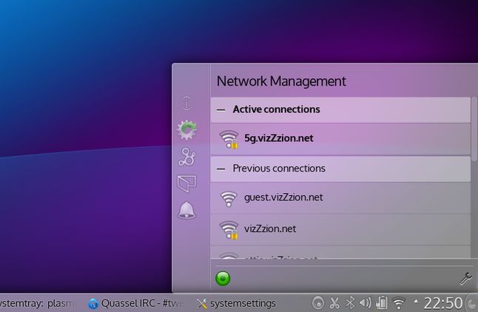Open the battery tray icon
Image resolution: width=478 pixels, height=312 pixels.
[382, 303]
